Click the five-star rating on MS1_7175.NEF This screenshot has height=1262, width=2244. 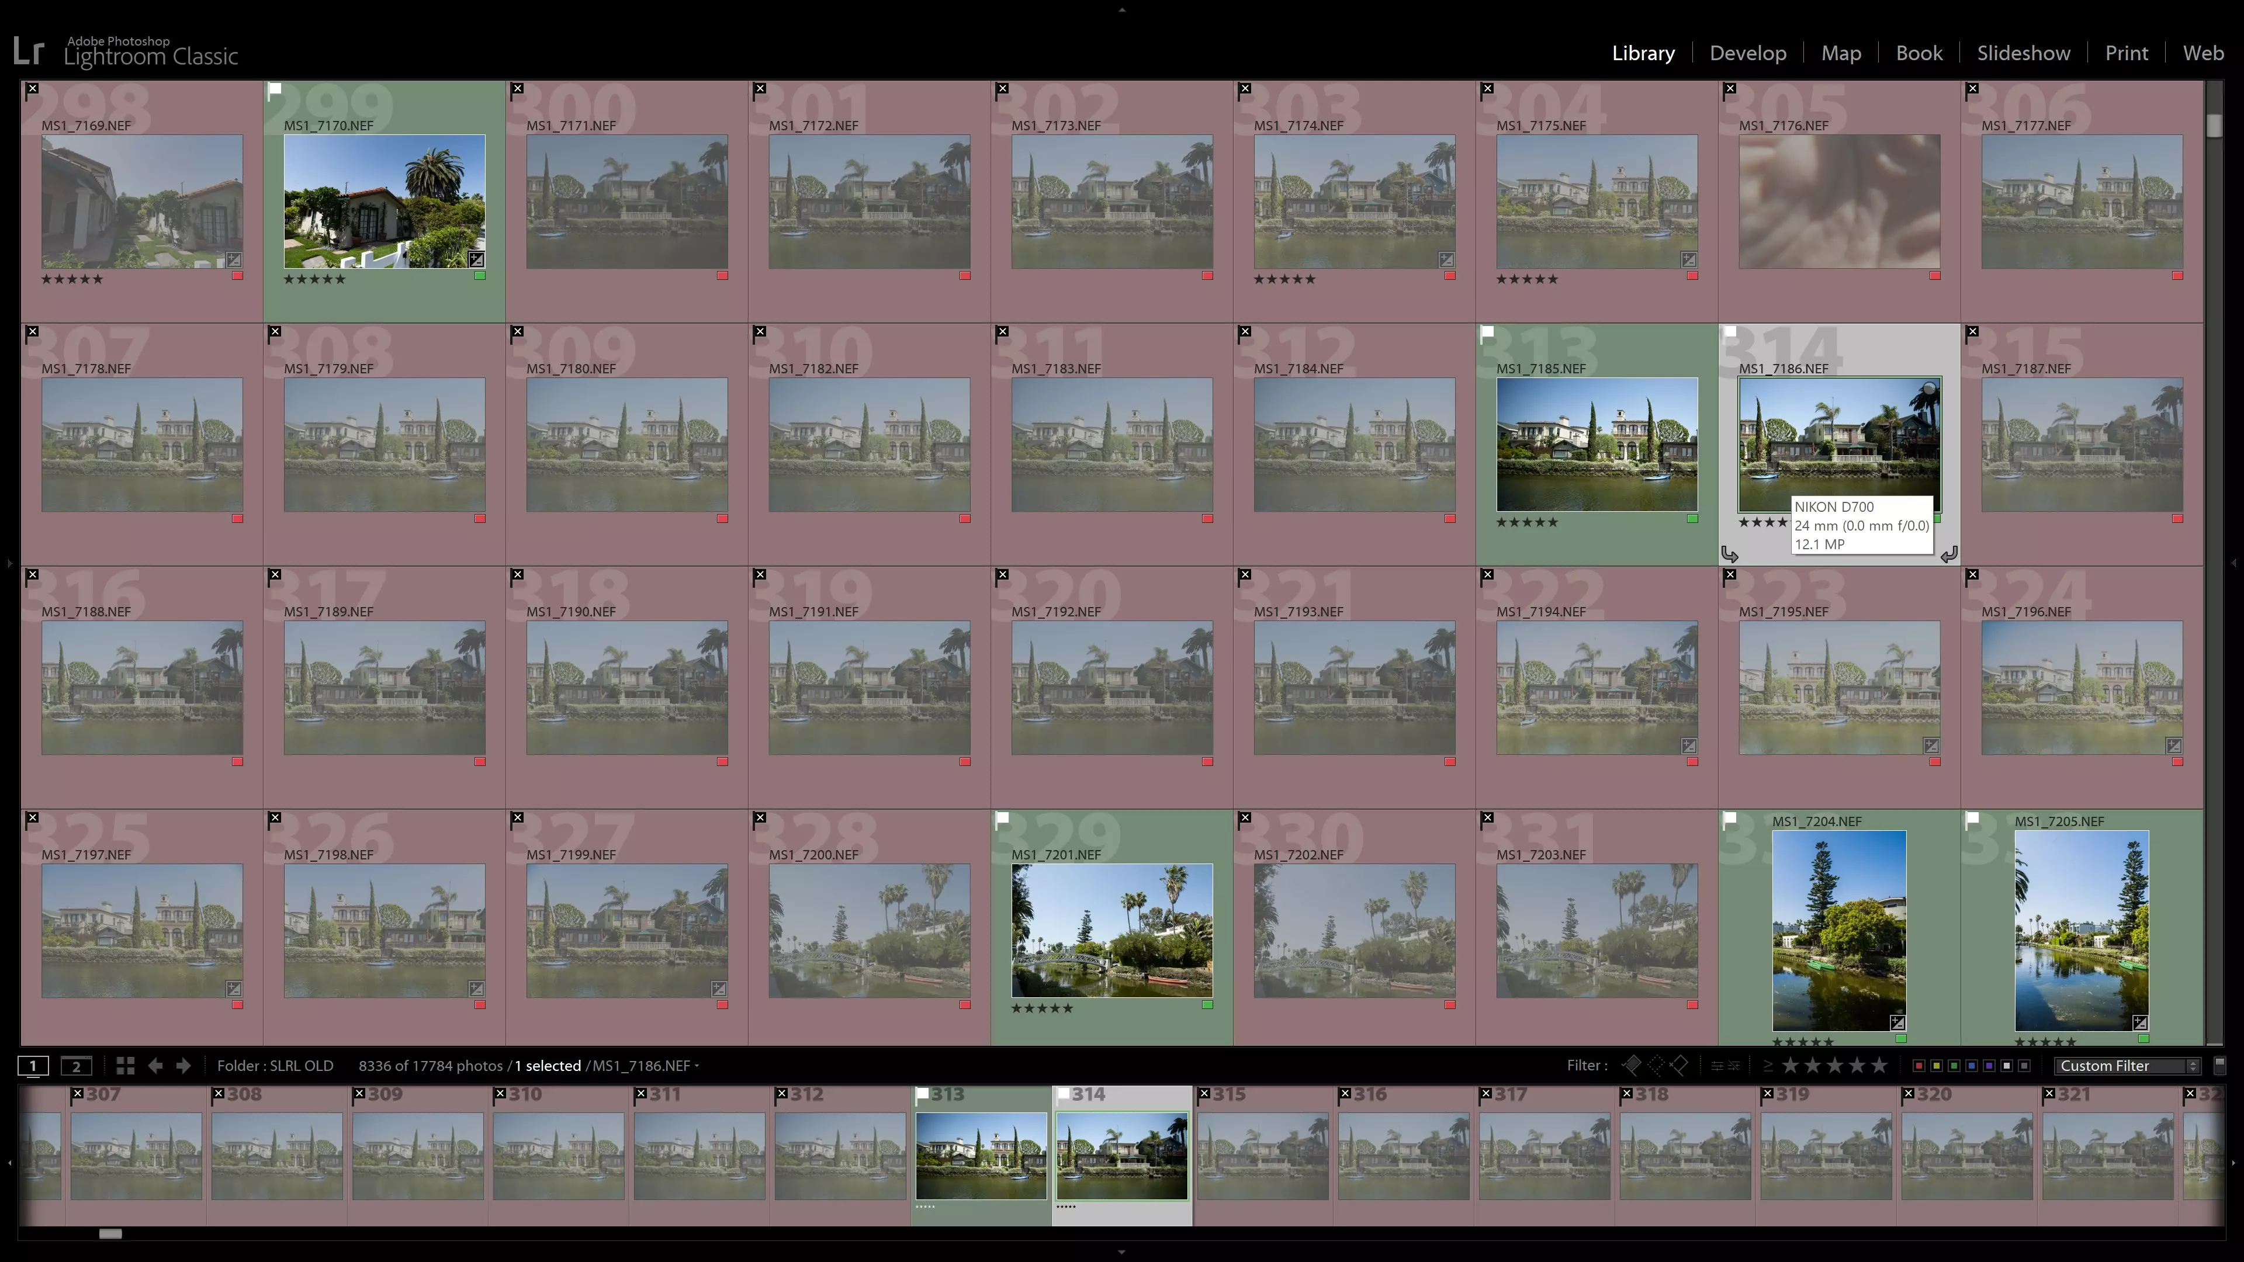tap(1527, 280)
